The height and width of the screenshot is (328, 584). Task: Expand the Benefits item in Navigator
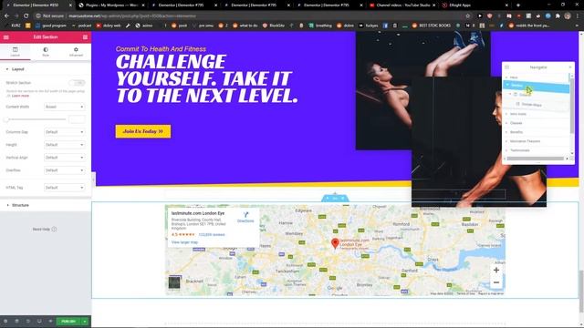coord(506,132)
